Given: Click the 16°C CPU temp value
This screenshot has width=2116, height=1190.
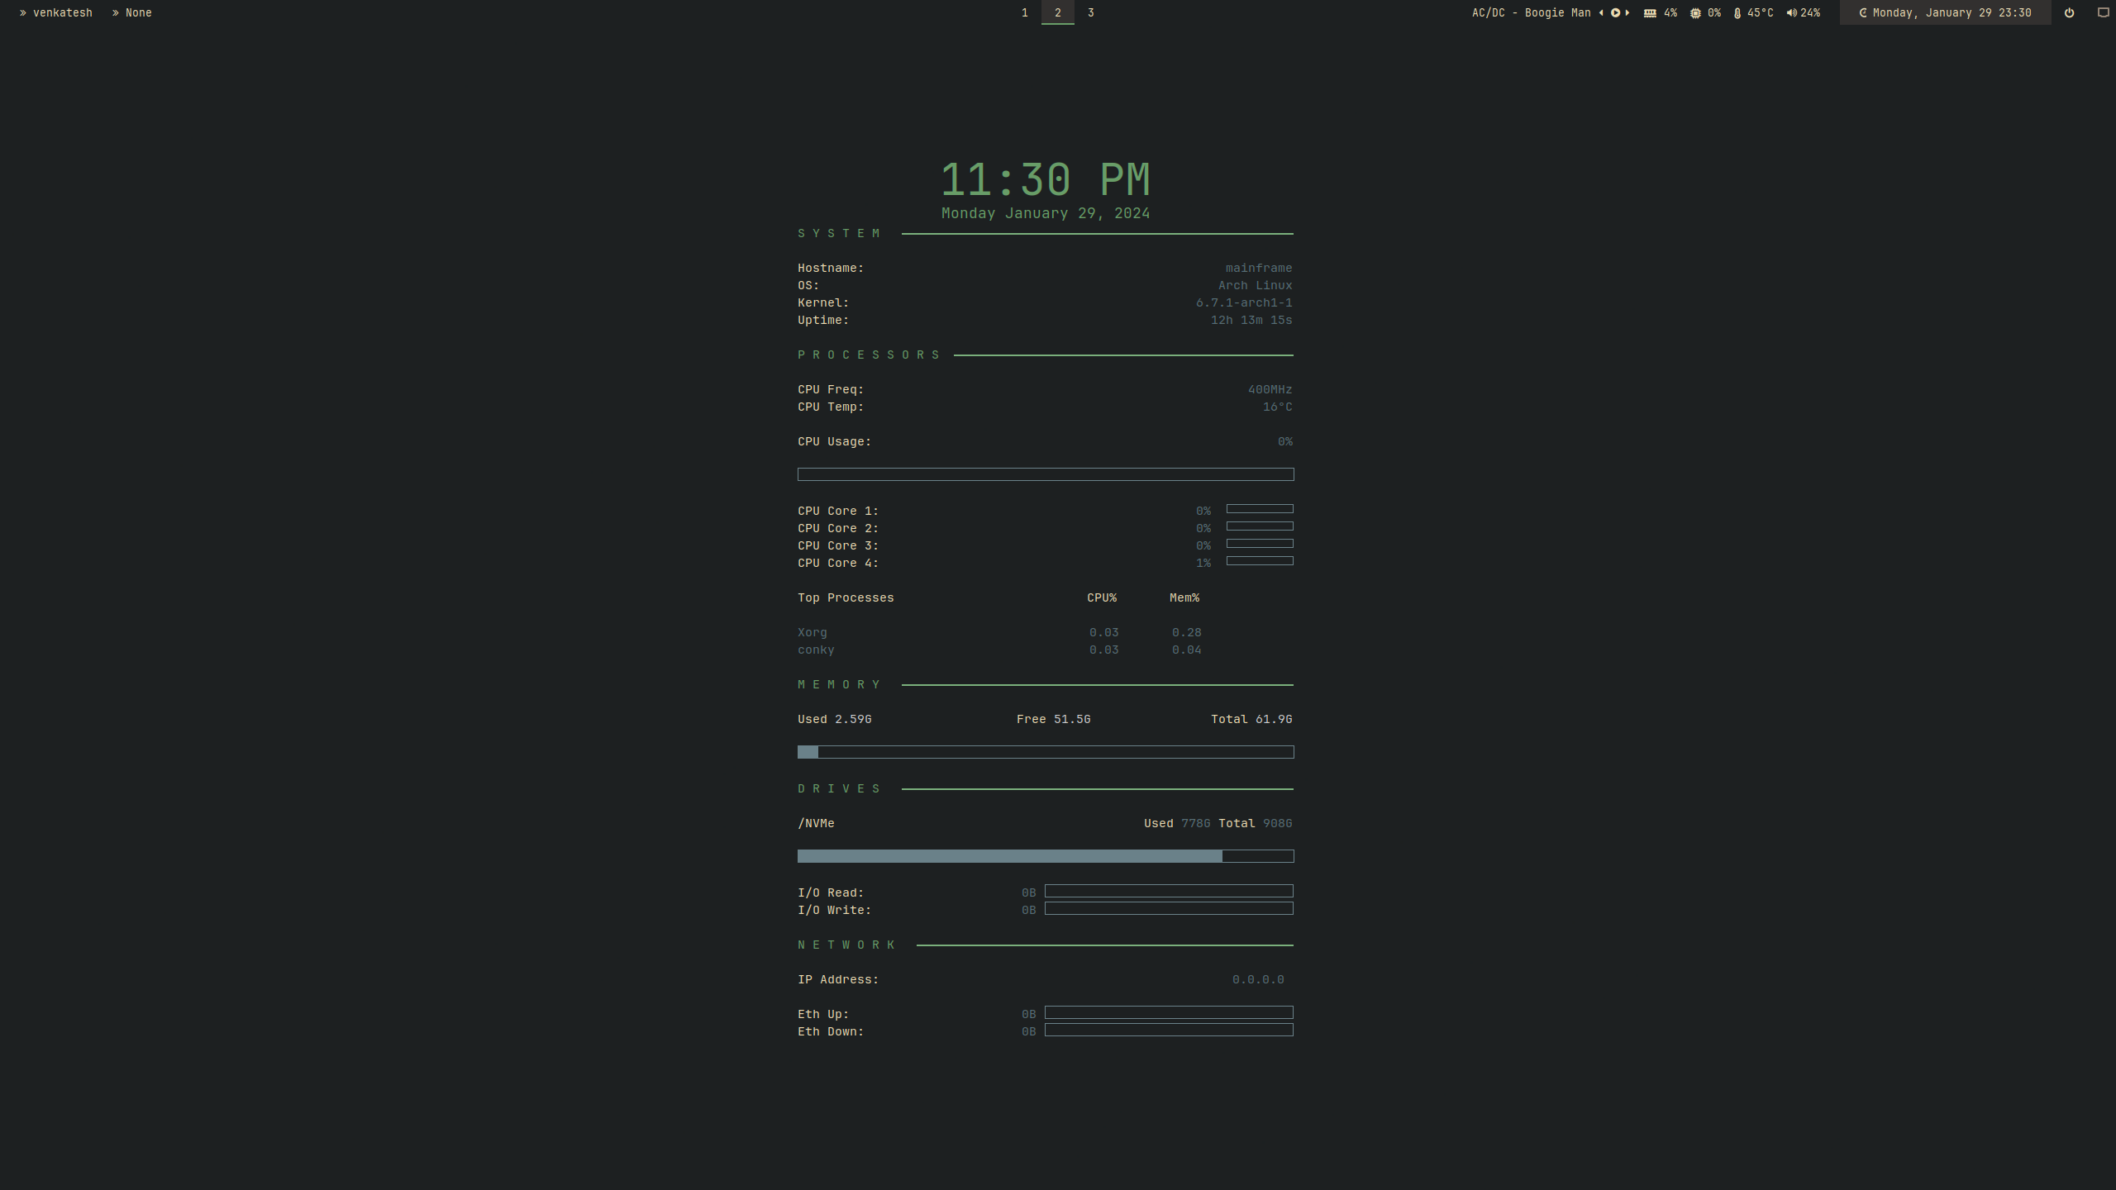Looking at the screenshot, I should click(1277, 407).
